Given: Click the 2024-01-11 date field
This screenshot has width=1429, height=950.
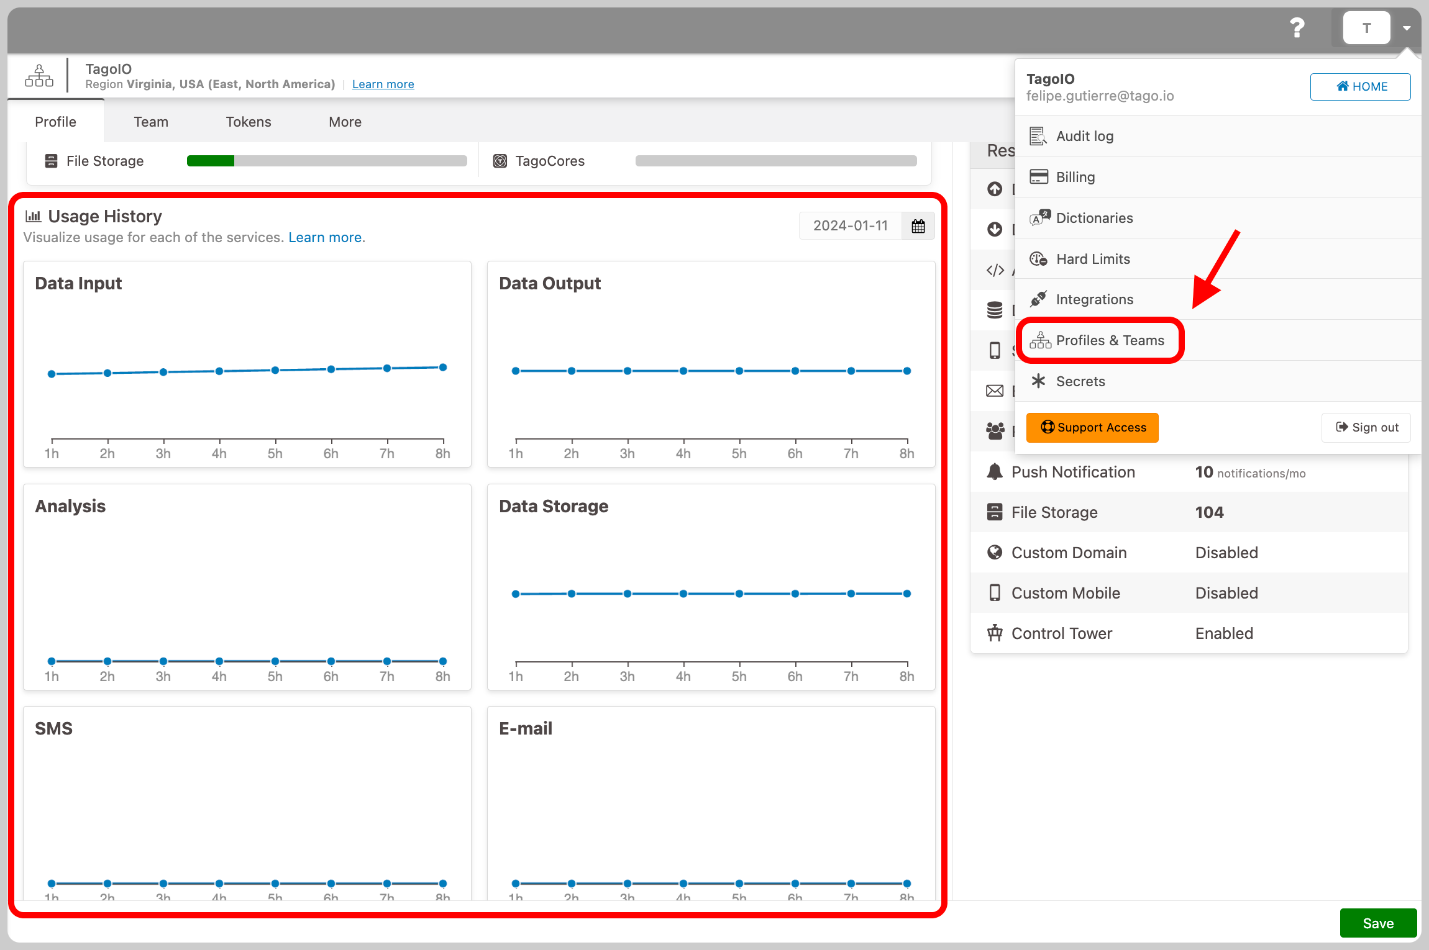Looking at the screenshot, I should pyautogui.click(x=850, y=226).
